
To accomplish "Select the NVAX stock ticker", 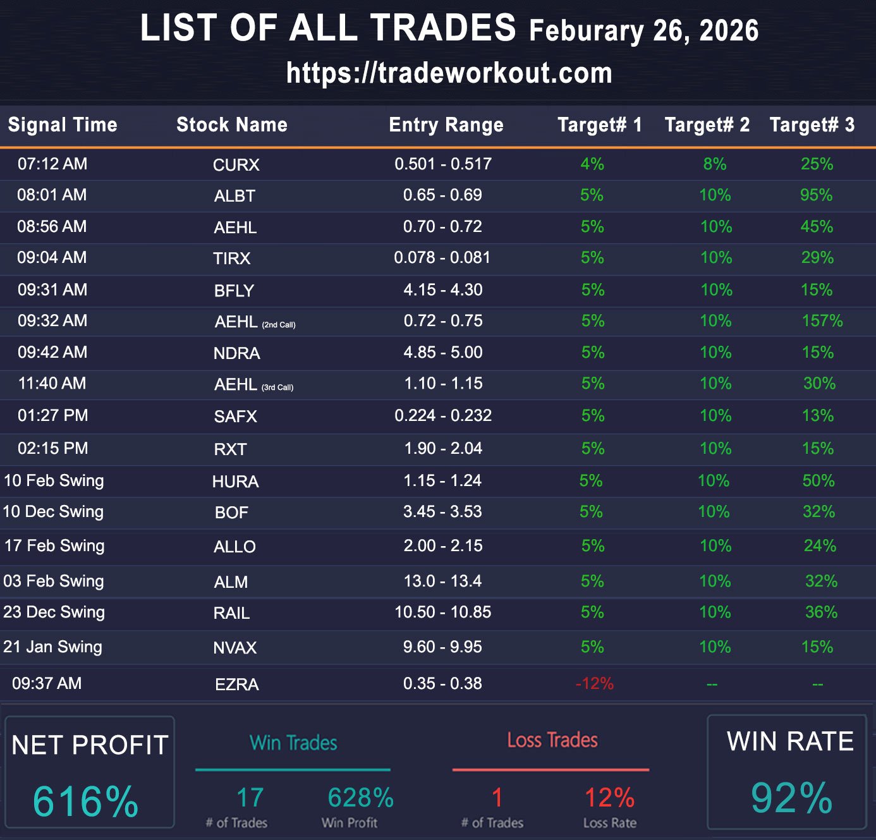I will pyautogui.click(x=235, y=648).
